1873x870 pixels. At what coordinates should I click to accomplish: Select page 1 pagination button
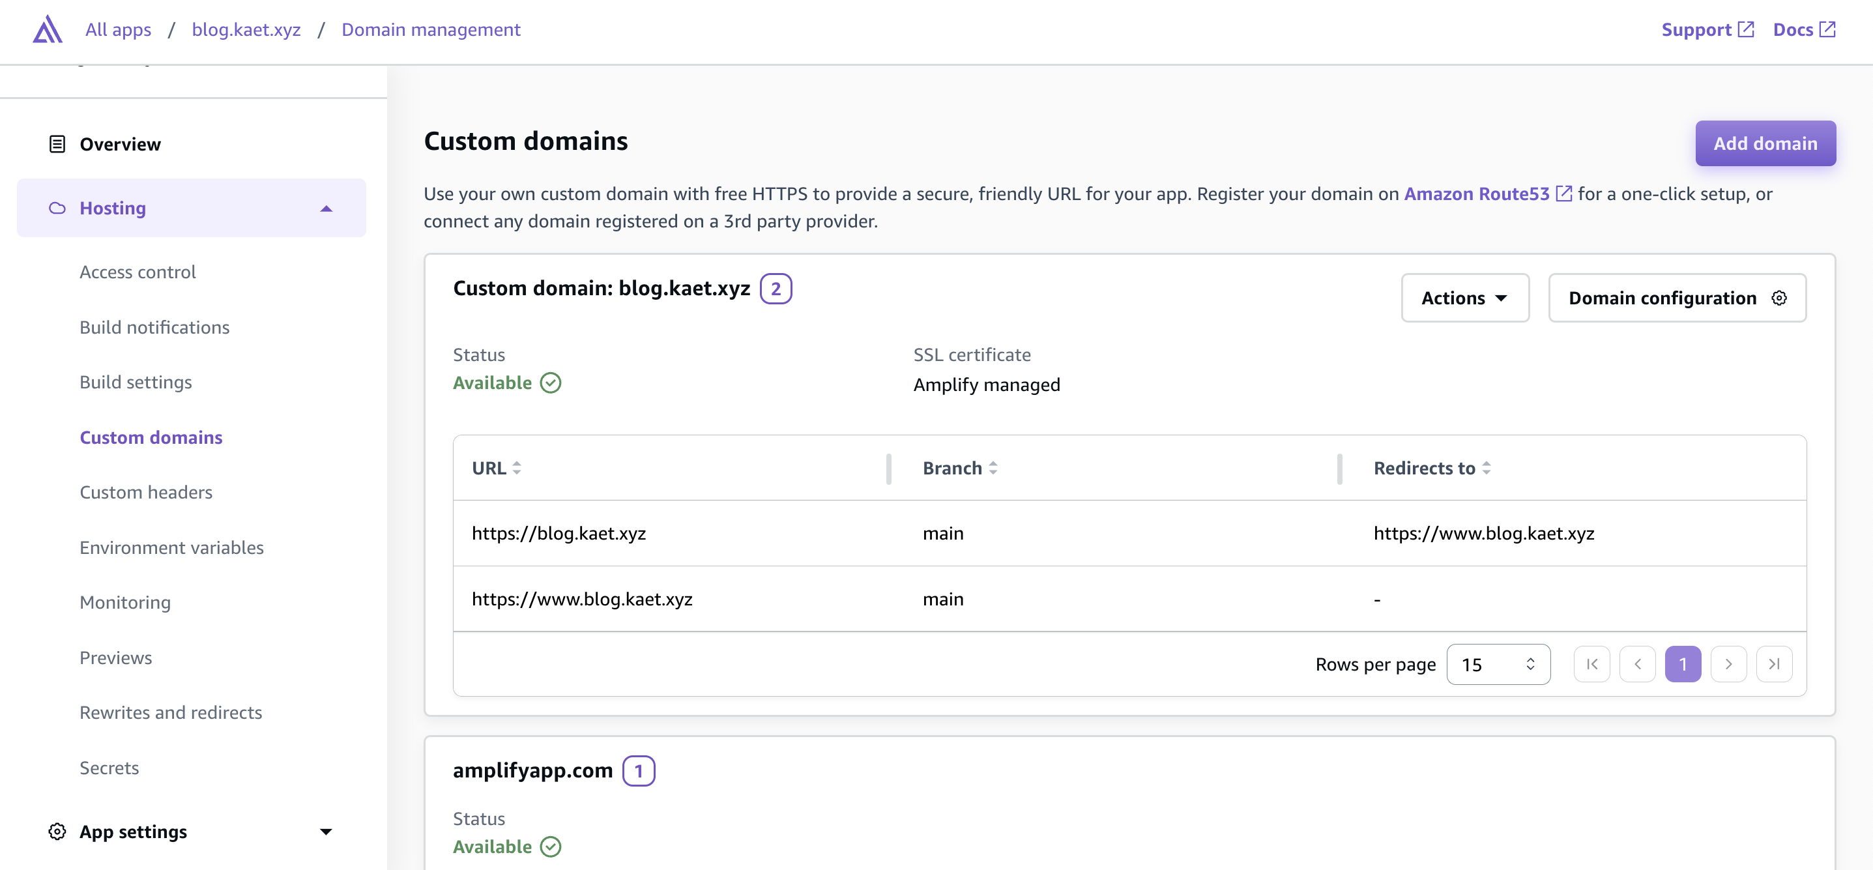tap(1683, 664)
